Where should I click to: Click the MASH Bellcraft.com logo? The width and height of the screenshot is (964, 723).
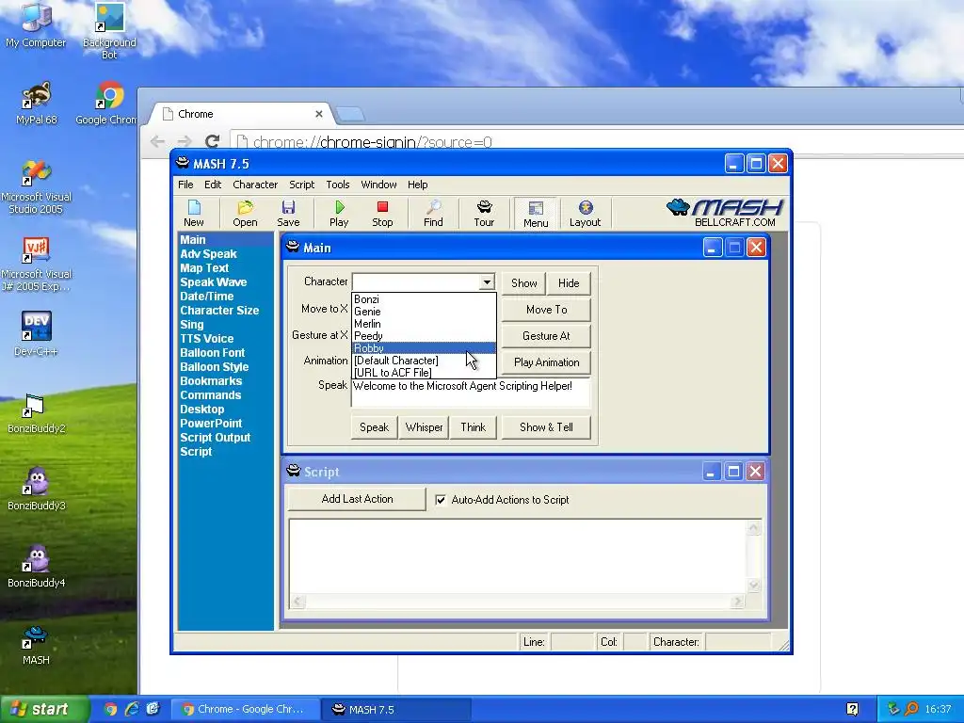726,213
